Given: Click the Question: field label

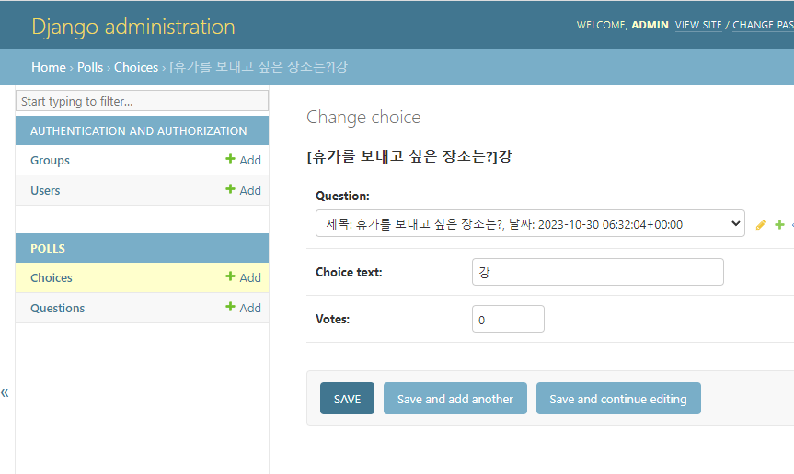Looking at the screenshot, I should coord(342,196).
